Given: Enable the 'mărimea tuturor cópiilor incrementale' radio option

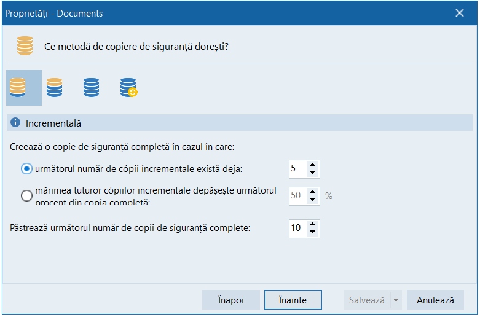Looking at the screenshot, I should [x=26, y=196].
